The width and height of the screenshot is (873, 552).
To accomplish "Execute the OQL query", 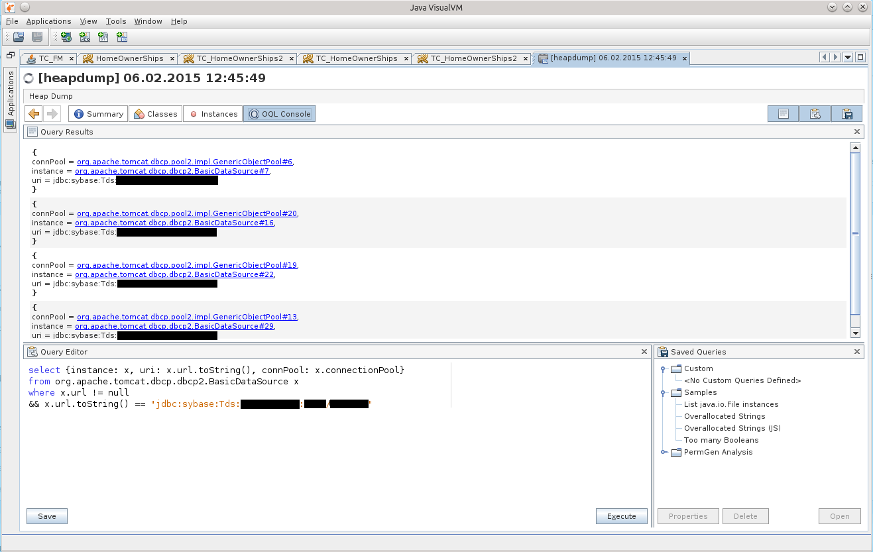I will click(x=622, y=516).
